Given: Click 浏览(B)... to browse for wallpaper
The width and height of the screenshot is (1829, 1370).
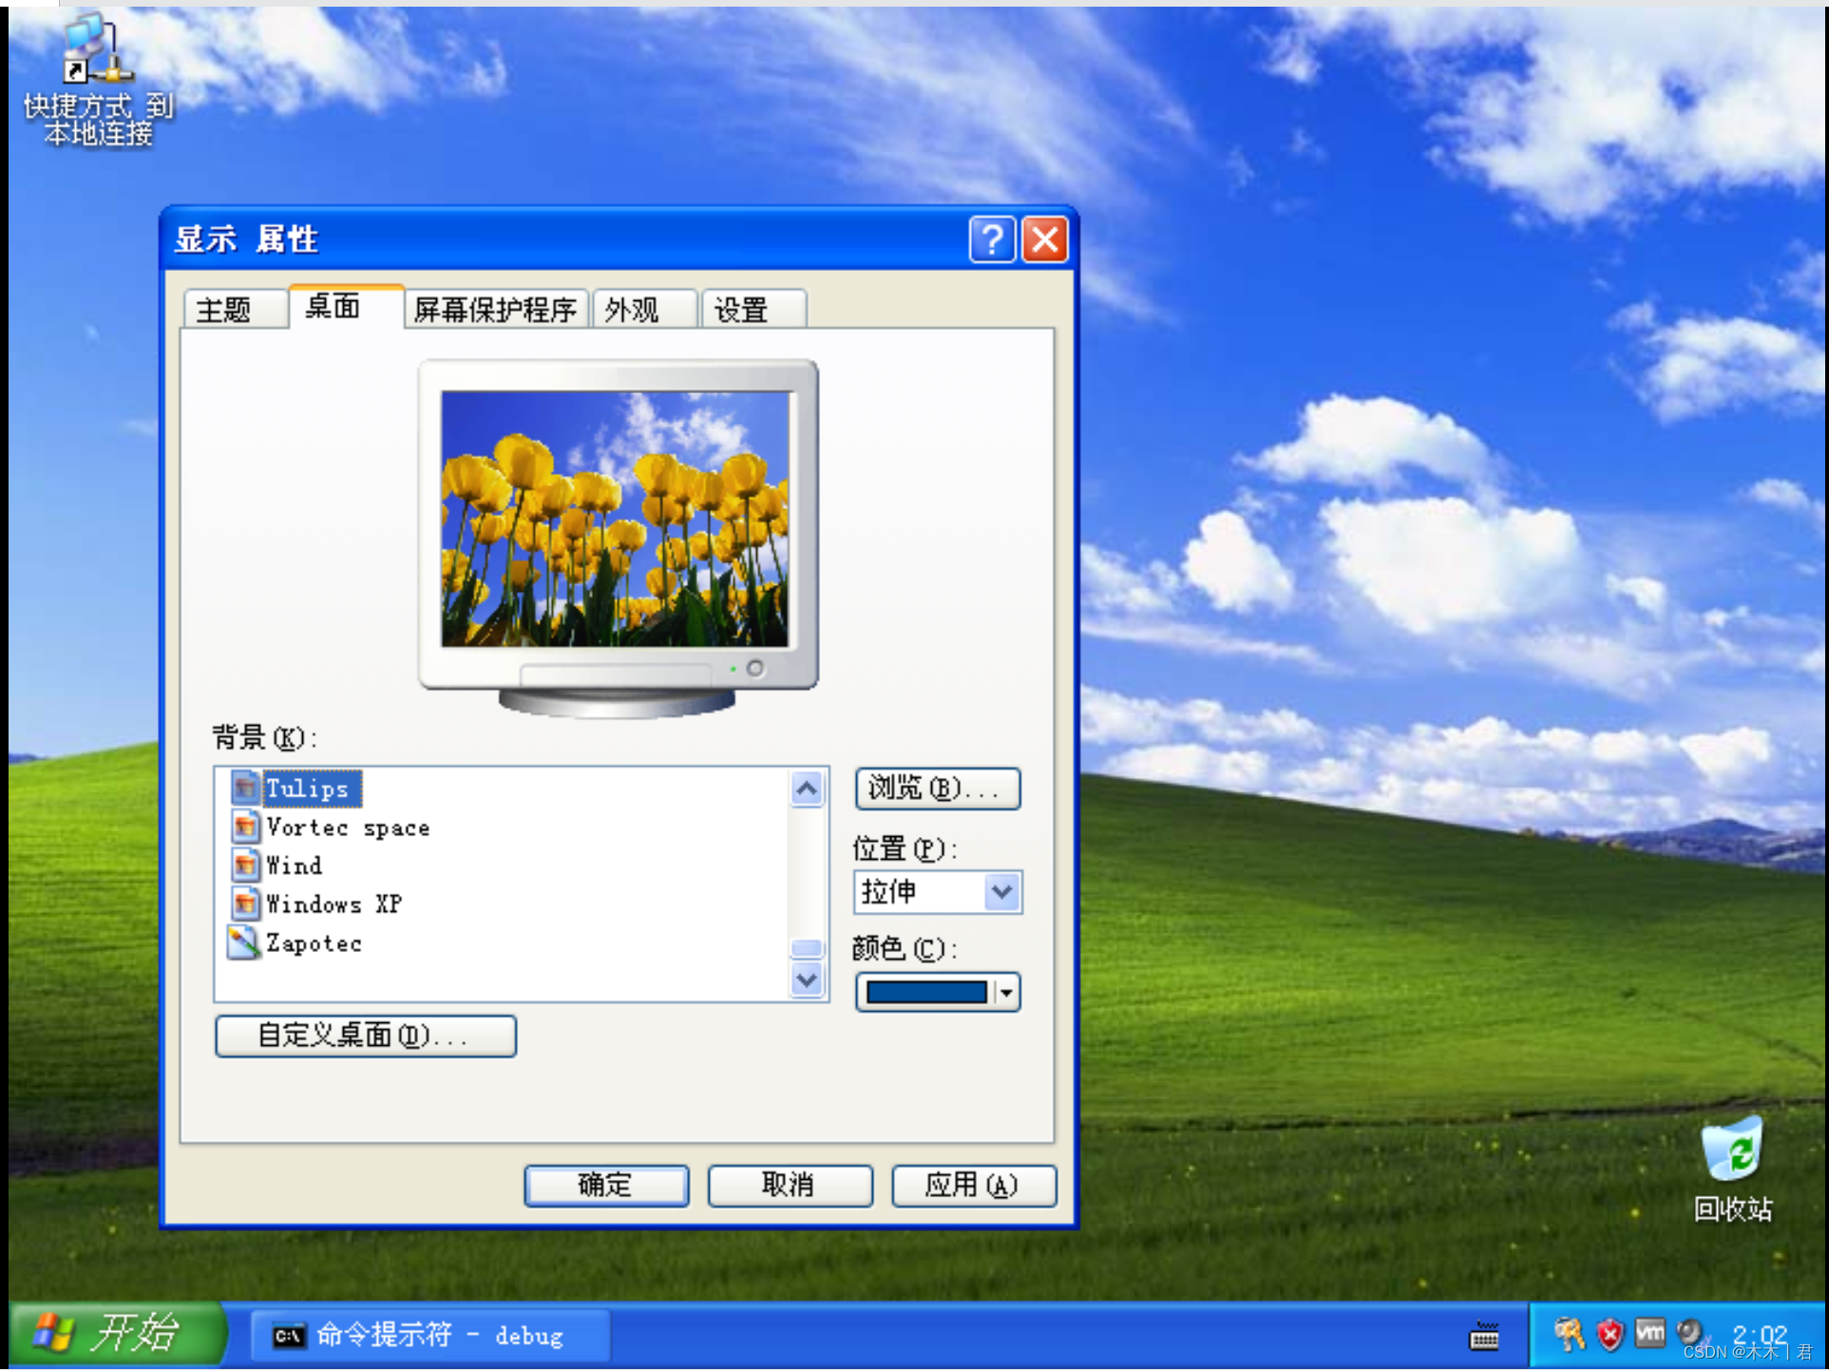Looking at the screenshot, I should point(938,789).
